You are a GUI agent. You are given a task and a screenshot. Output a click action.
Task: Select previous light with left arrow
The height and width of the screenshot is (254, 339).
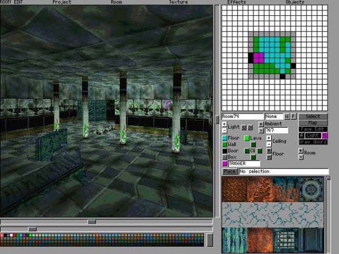coord(244,128)
